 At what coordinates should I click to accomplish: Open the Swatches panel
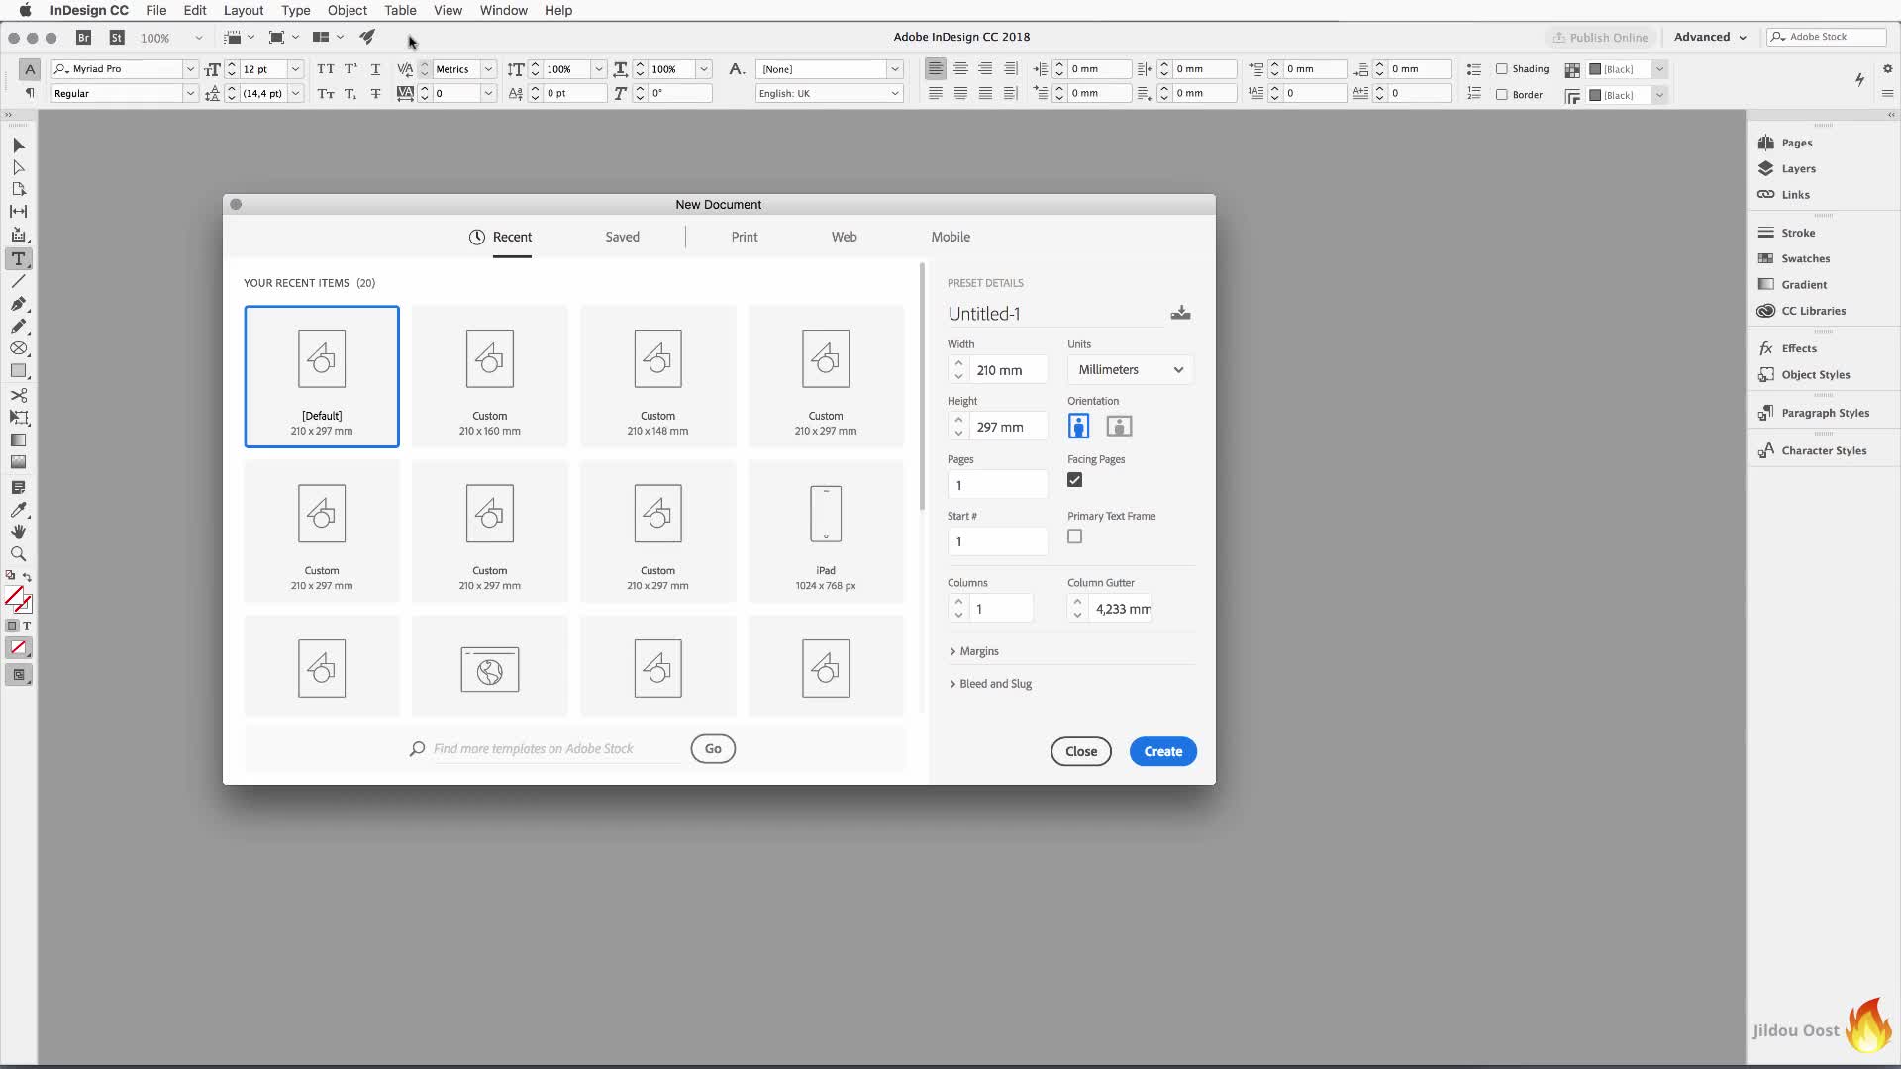point(1805,258)
